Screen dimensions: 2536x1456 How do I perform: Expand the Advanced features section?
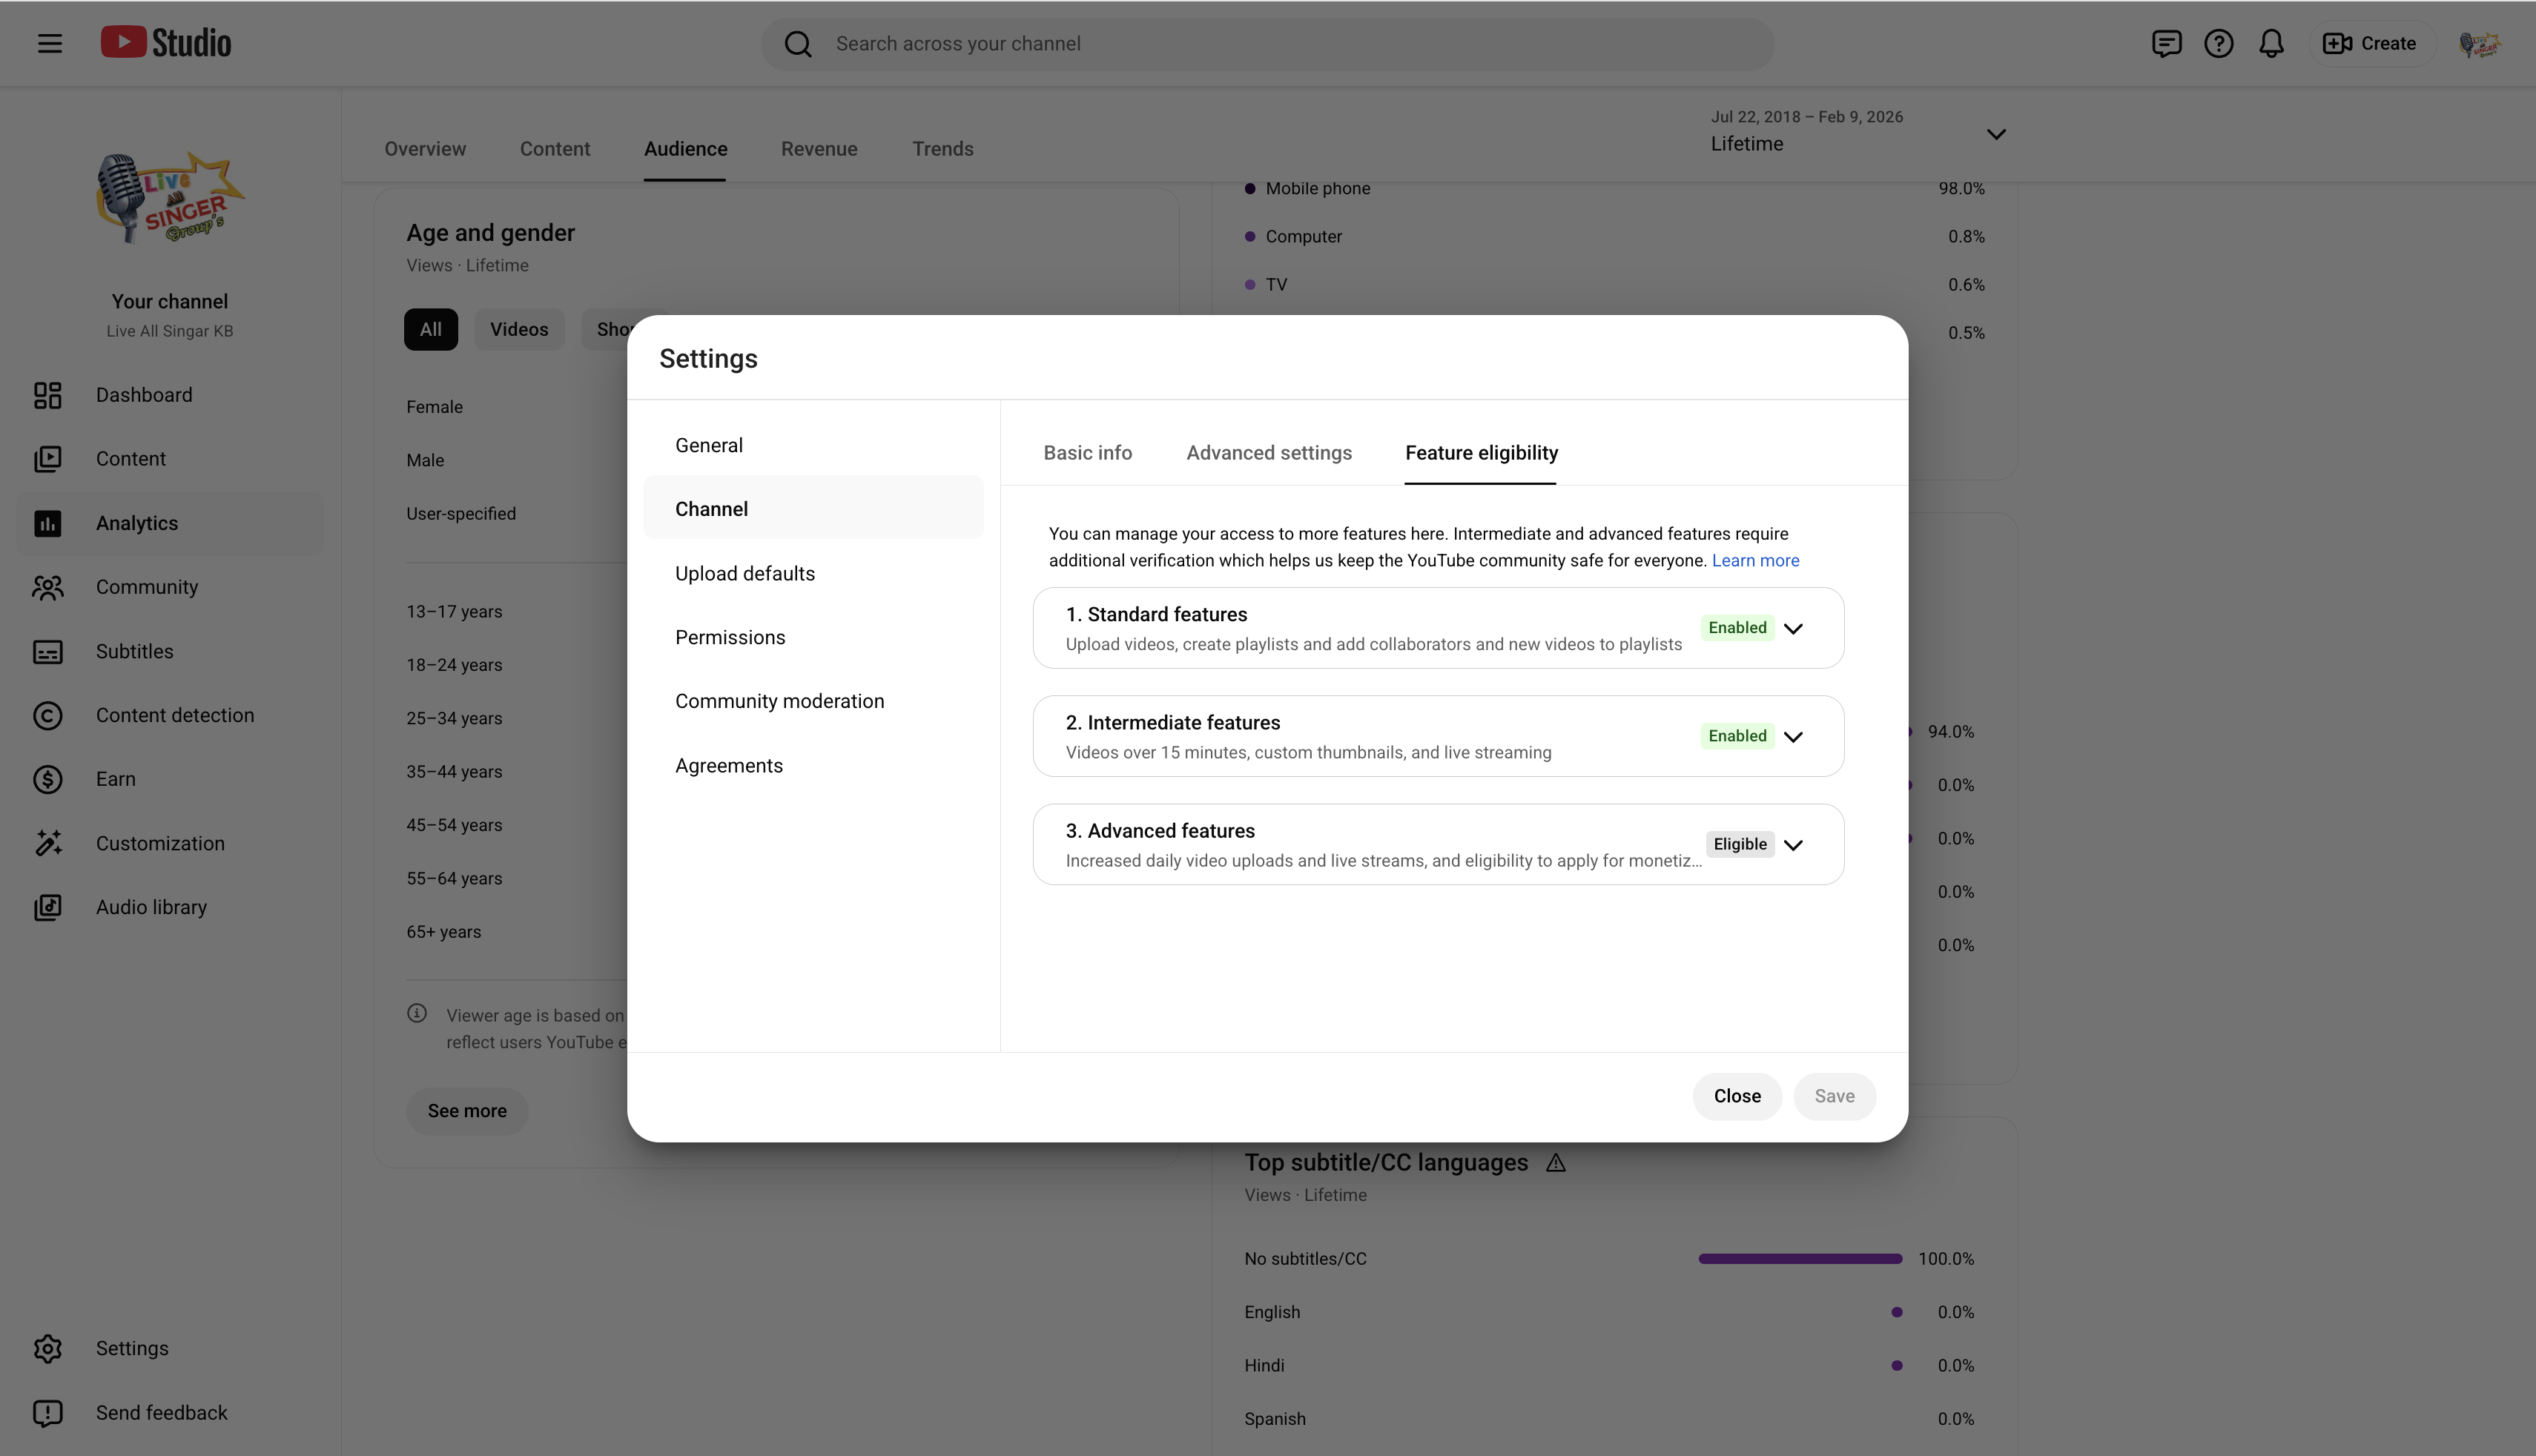[x=1793, y=844]
